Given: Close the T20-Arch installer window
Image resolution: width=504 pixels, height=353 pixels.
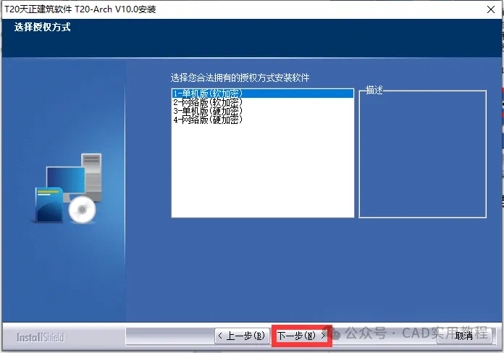Looking at the screenshot, I should (490, 9).
